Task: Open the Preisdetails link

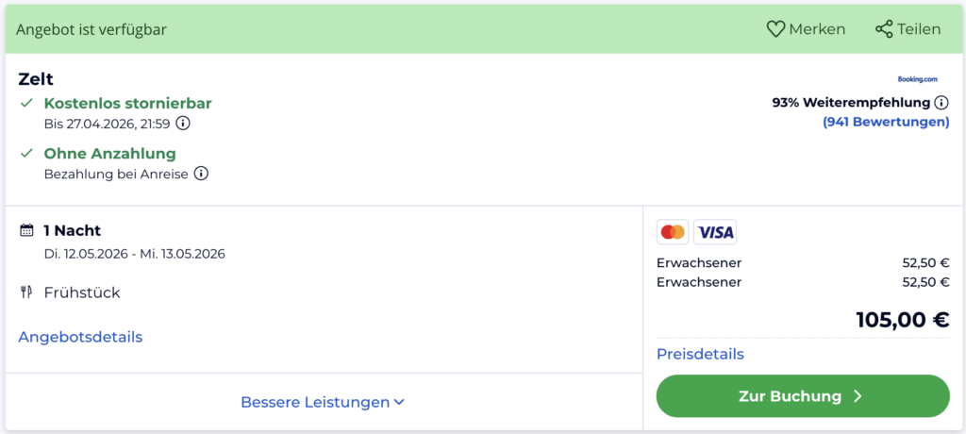Action: pos(700,354)
